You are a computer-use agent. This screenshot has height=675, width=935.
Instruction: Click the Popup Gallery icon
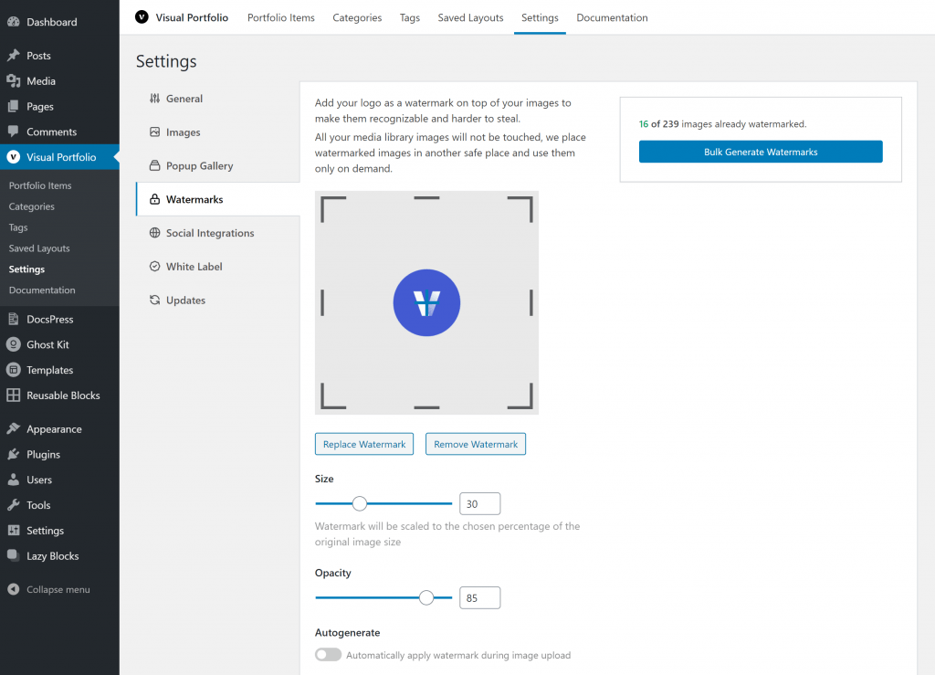pos(154,165)
